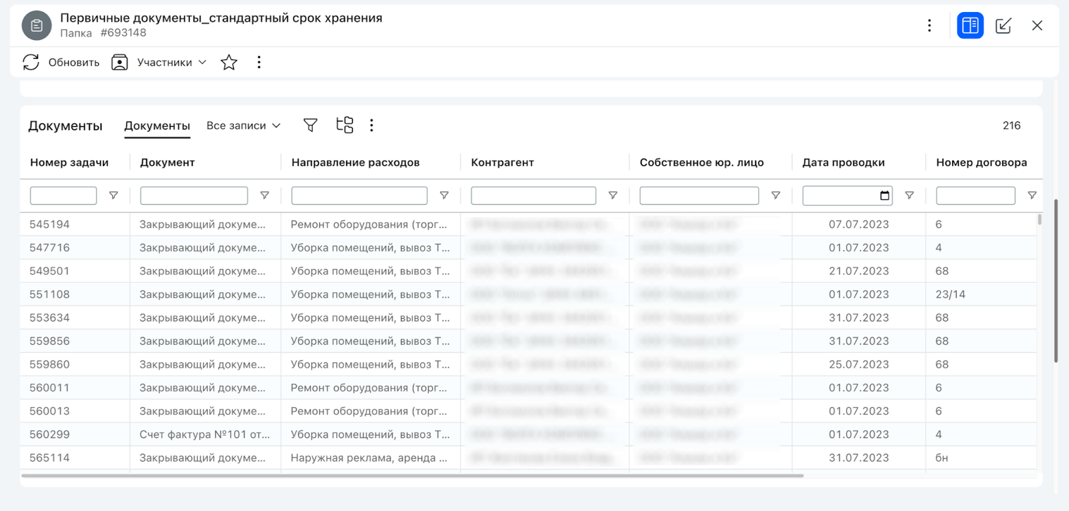Focus the Контрагент filter input

[533, 195]
